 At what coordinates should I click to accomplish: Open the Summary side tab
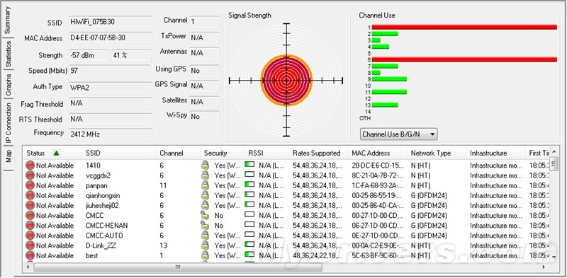pyautogui.click(x=8, y=21)
